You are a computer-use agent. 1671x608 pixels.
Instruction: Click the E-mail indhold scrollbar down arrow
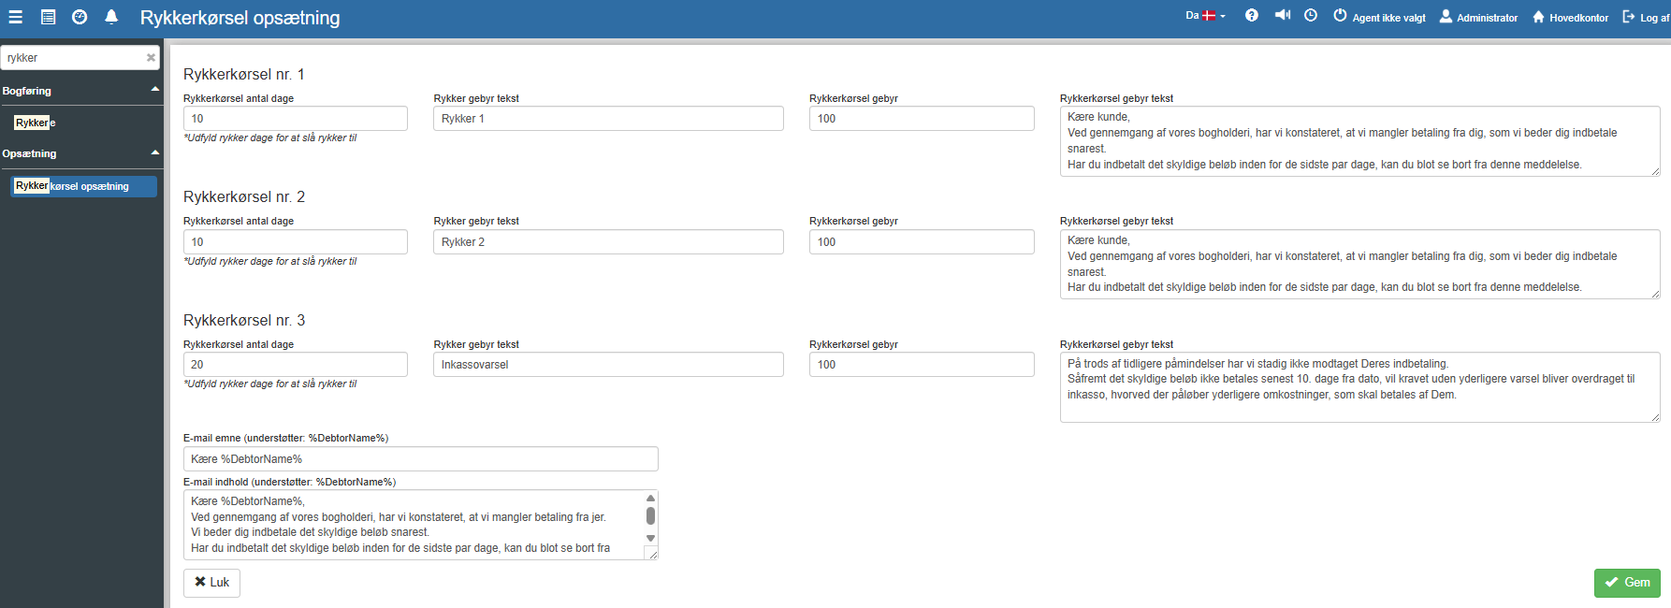point(650,539)
